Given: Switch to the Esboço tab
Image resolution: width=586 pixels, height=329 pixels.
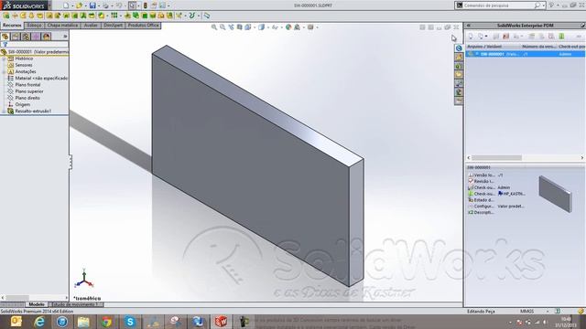Looking at the screenshot, I should [x=34, y=26].
